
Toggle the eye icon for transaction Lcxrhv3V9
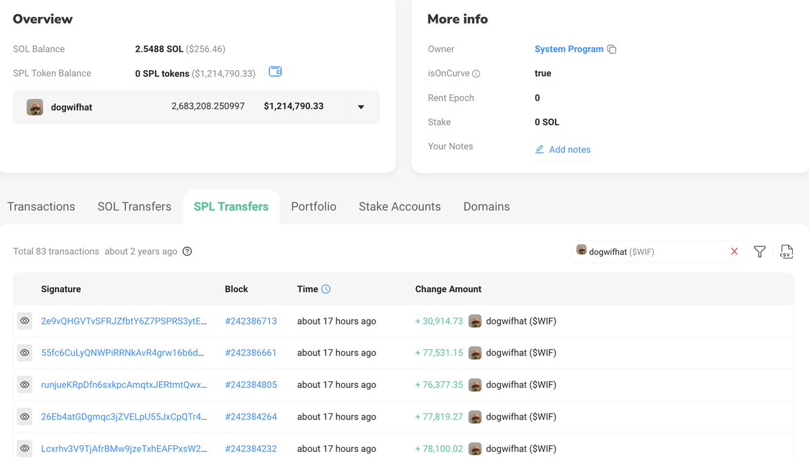tap(24, 449)
